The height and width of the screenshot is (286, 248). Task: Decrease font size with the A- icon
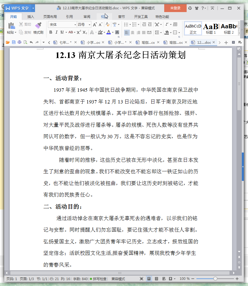[x=101, y=24]
